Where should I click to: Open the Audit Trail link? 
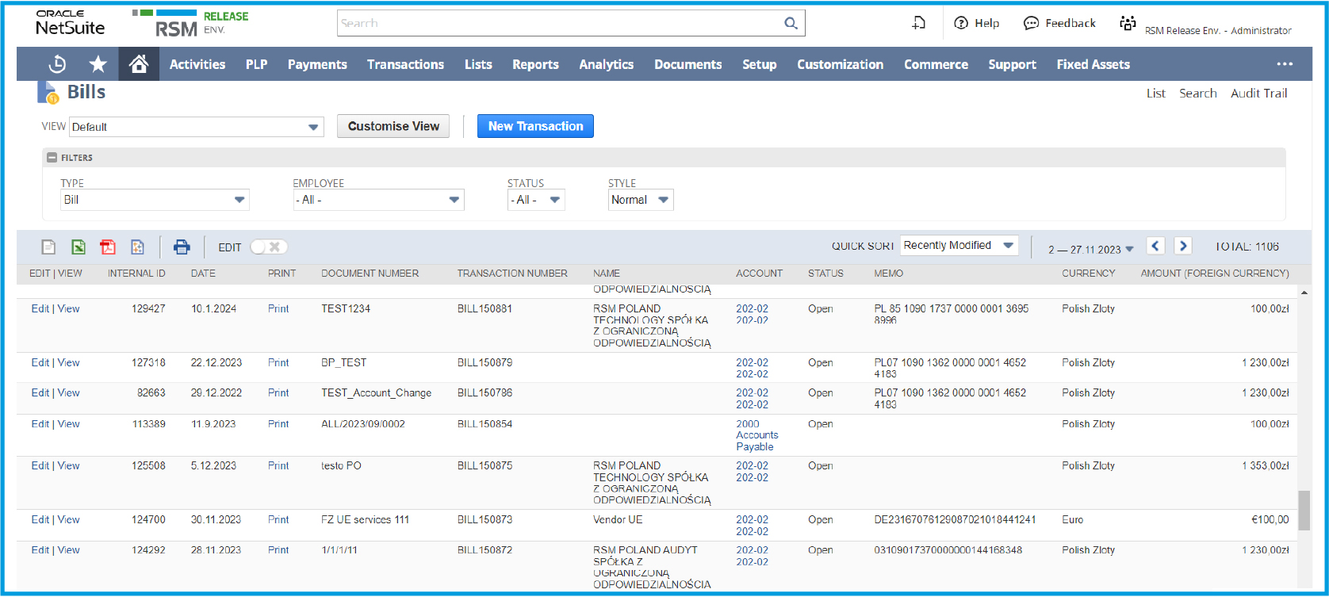(1258, 93)
